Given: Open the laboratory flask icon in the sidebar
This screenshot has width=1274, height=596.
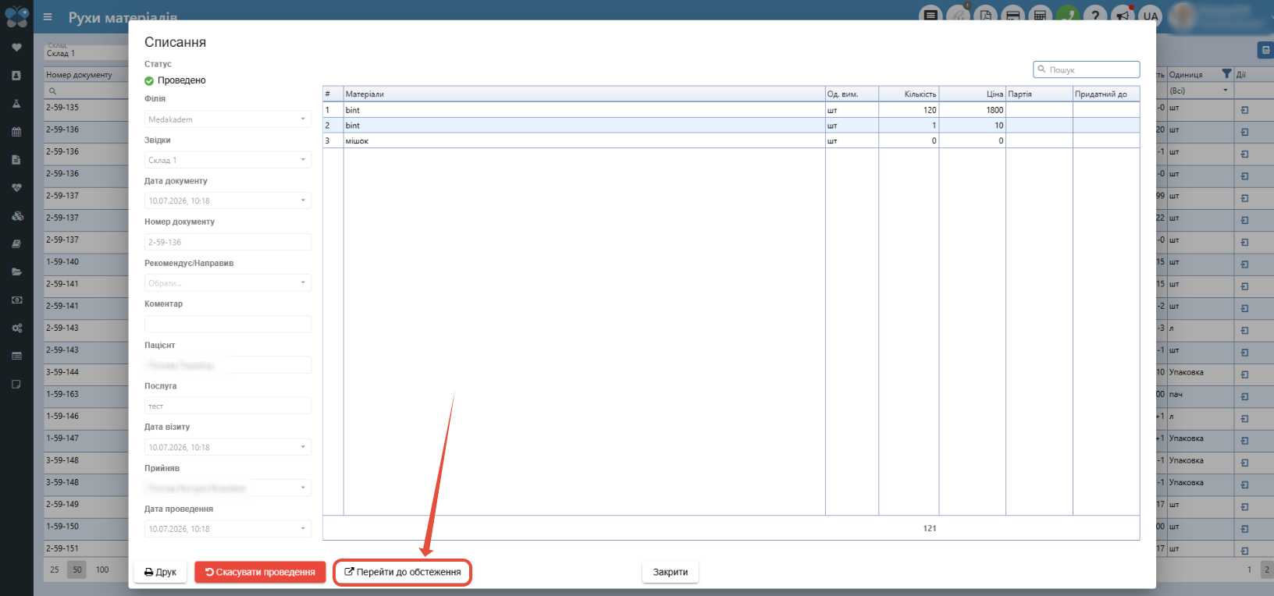Looking at the screenshot, I should (16, 104).
